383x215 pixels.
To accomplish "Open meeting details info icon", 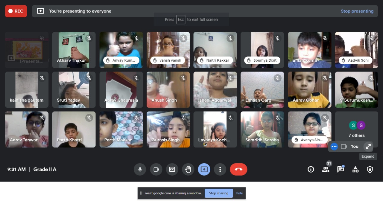I will click(x=311, y=170).
